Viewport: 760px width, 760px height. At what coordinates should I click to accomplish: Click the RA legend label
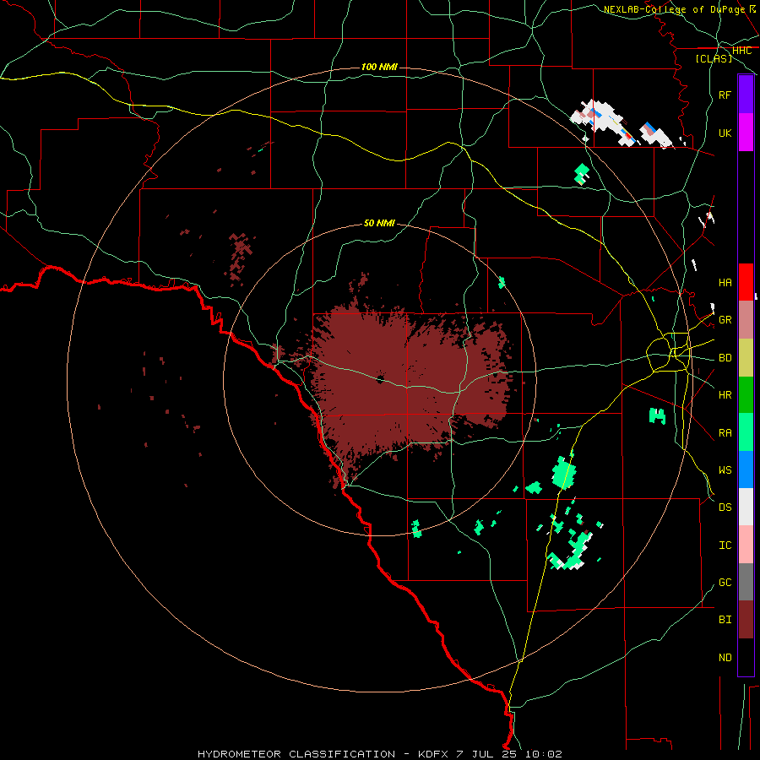click(x=725, y=433)
